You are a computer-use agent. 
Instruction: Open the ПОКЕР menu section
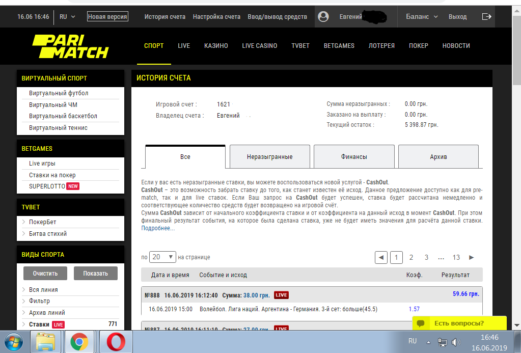418,46
